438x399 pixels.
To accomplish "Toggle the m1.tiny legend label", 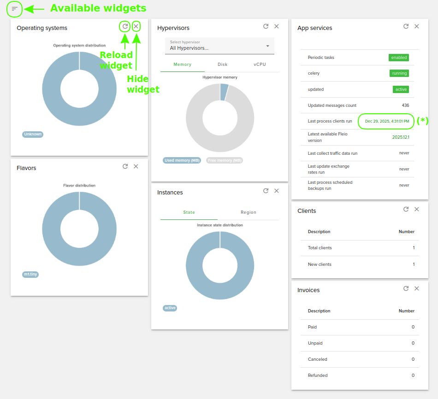I will 31,274.
